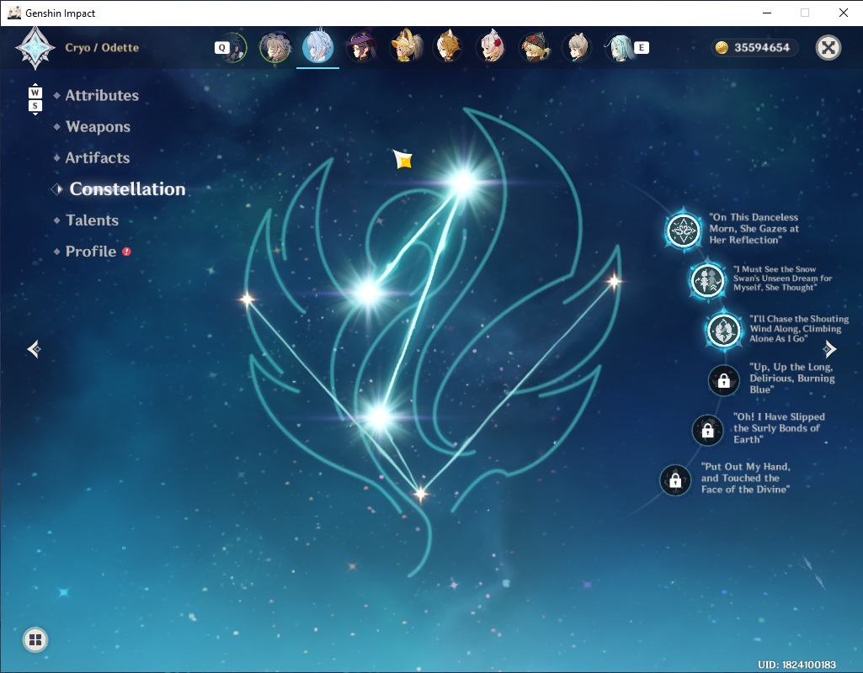Open the grid menu button at bottom-left

pos(35,639)
